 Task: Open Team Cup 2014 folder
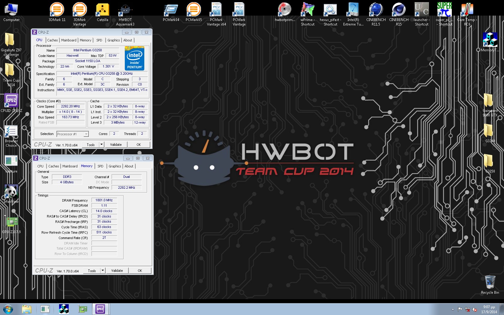11,75
